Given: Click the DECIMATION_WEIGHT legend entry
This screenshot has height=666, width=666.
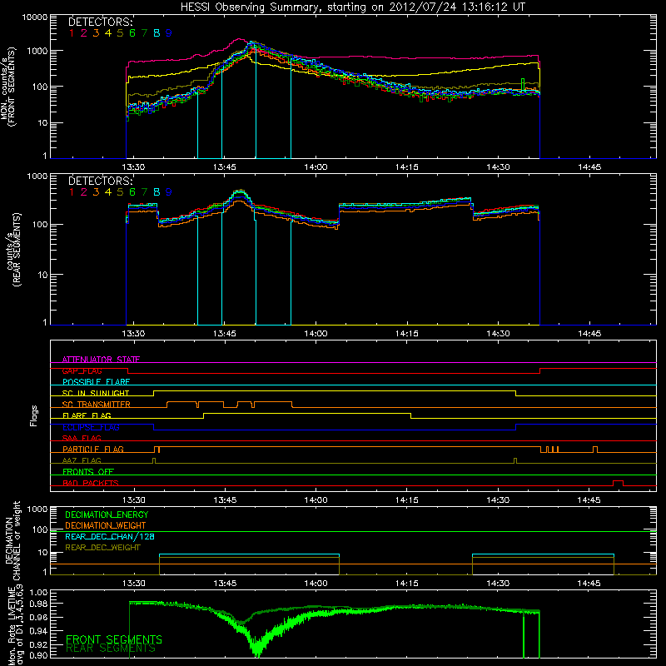Looking at the screenshot, I should click(106, 525).
